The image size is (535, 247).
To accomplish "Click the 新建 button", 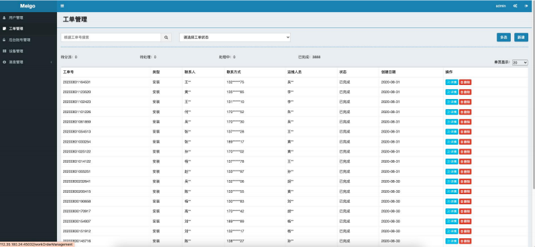I will coord(521,37).
